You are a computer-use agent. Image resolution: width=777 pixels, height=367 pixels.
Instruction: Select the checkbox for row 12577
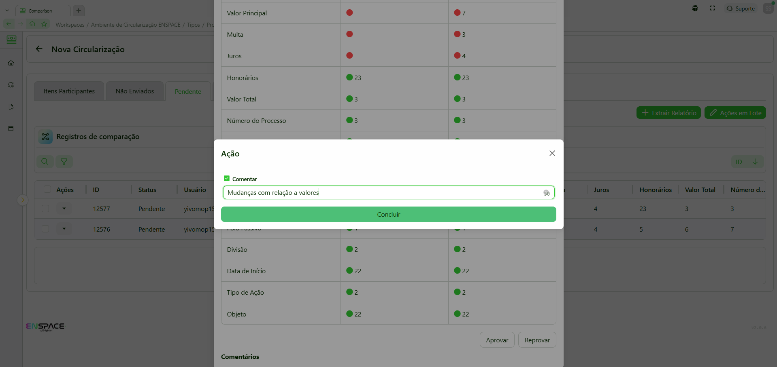pos(45,209)
